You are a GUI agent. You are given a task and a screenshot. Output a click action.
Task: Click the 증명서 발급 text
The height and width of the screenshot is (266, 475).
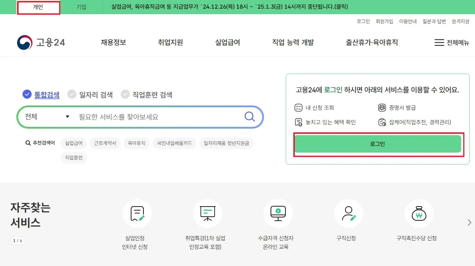(x=402, y=108)
